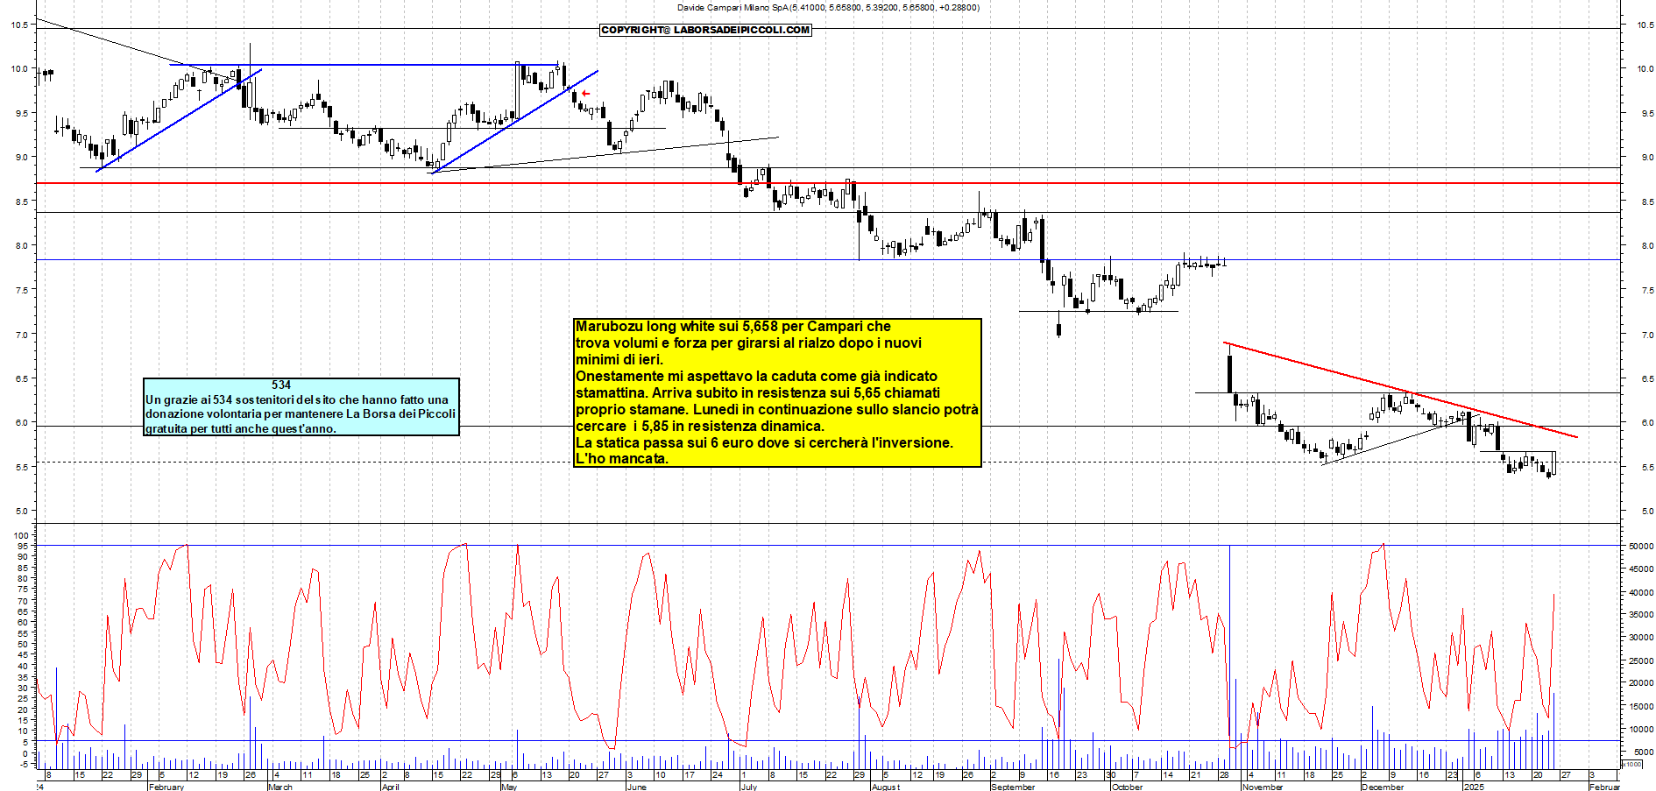Viewport: 1656px width, 791px height.
Task: Click the "100" oscillator scale label
Action: click(x=22, y=535)
